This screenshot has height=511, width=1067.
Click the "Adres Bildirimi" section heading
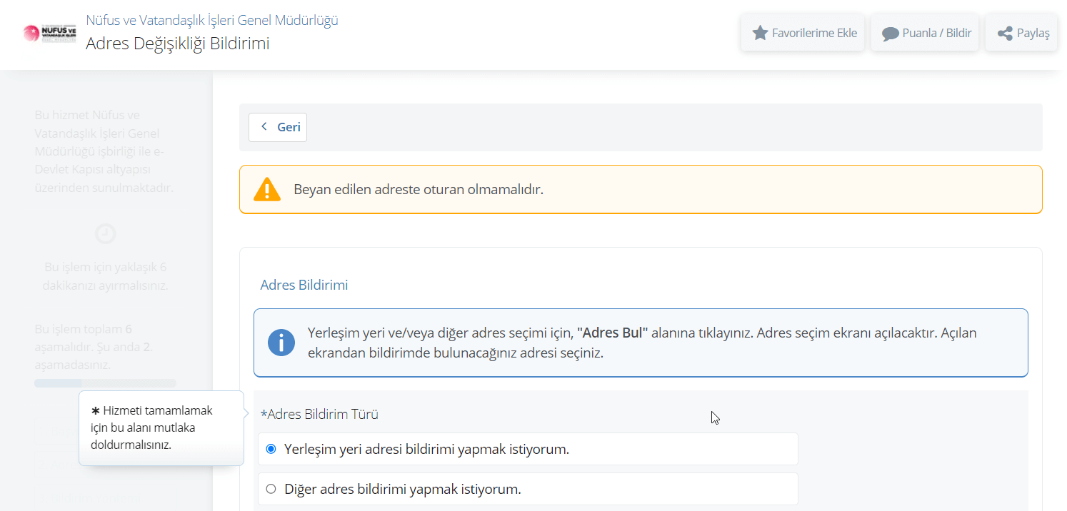[x=304, y=285]
